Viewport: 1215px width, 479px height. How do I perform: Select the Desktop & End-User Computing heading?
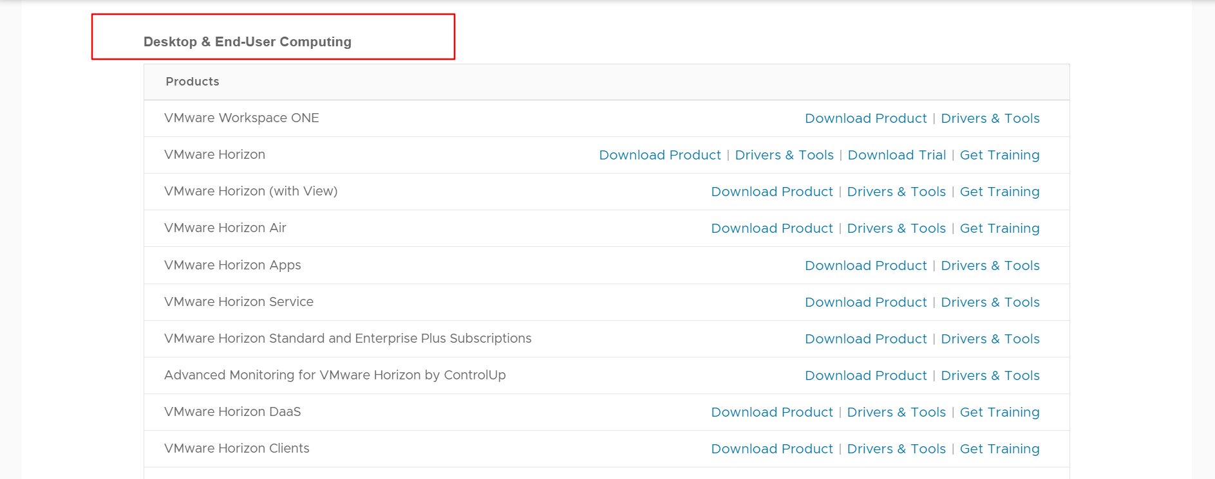247,42
